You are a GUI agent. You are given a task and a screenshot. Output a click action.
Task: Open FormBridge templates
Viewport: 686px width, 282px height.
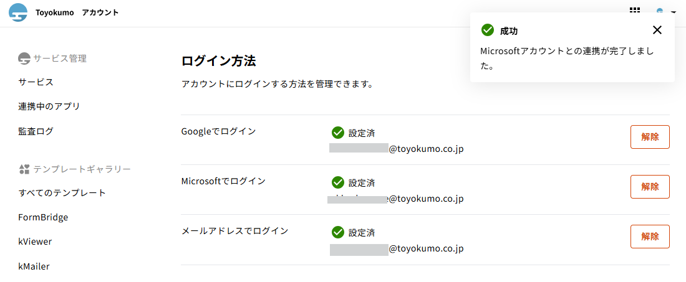click(44, 217)
